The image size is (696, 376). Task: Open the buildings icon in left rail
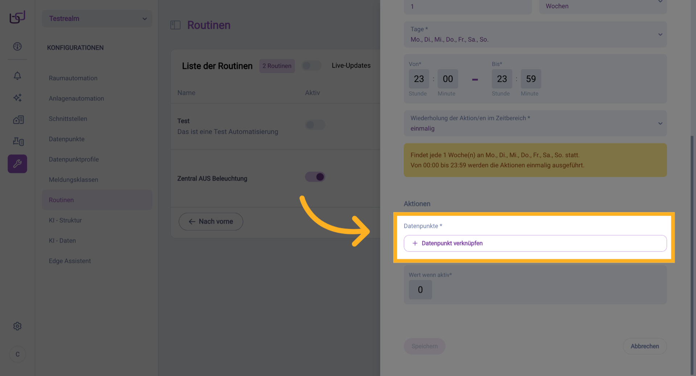click(x=18, y=120)
